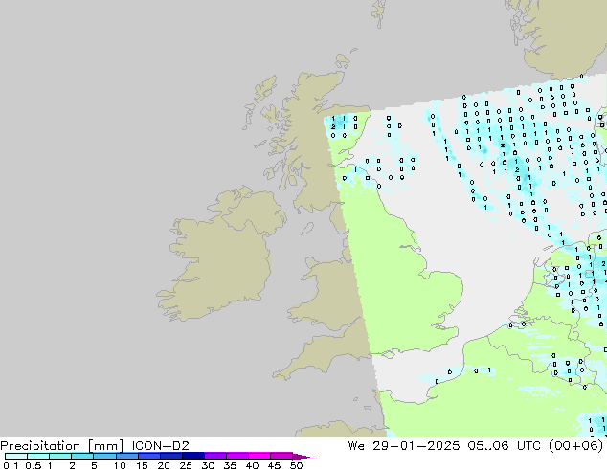Select the 35–40 mm legend color swatch

click(236, 457)
